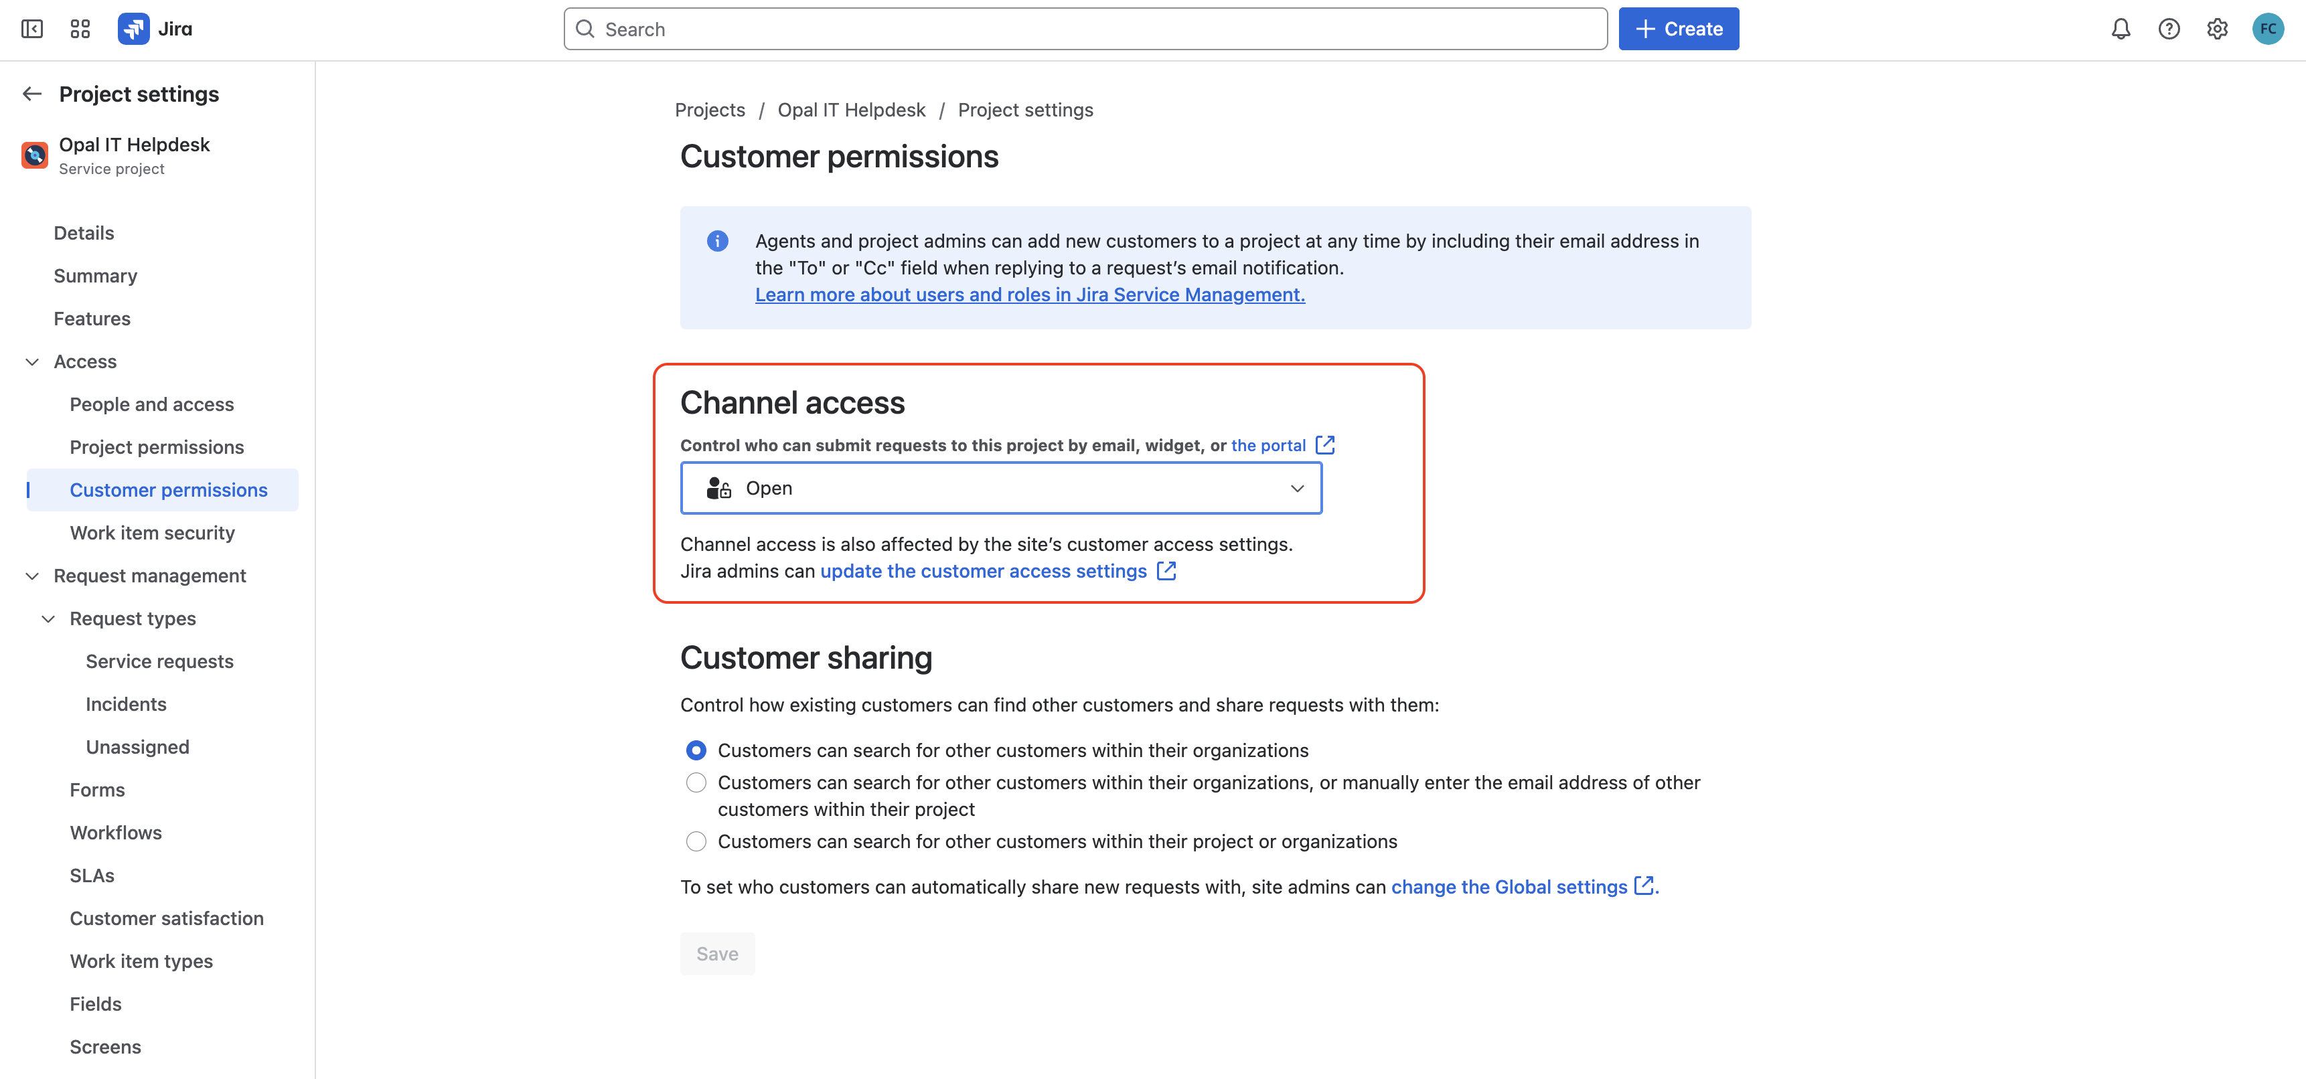Select search within their organizations only
This screenshot has width=2306, height=1079.
pos(696,750)
